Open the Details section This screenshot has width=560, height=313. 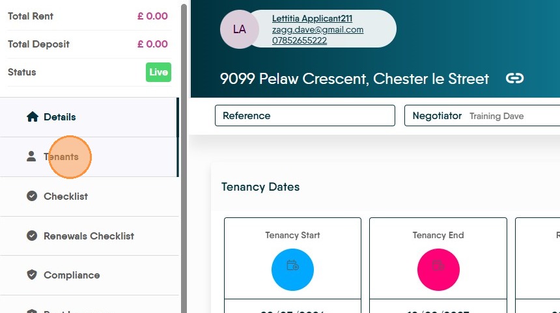60,117
